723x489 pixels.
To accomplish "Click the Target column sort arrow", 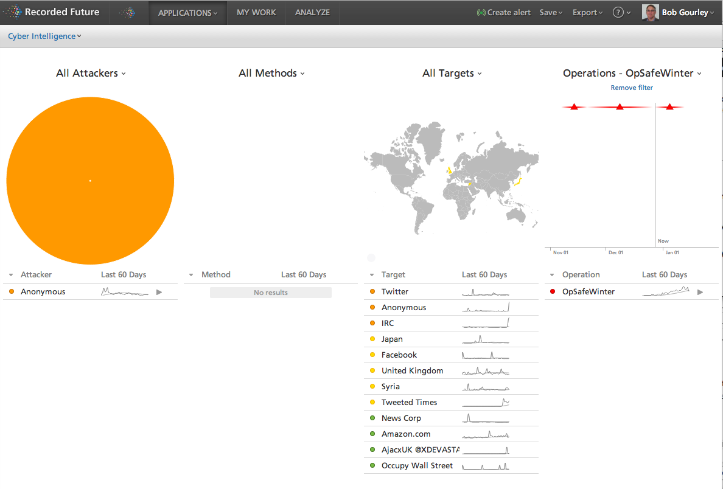I will tap(372, 275).
